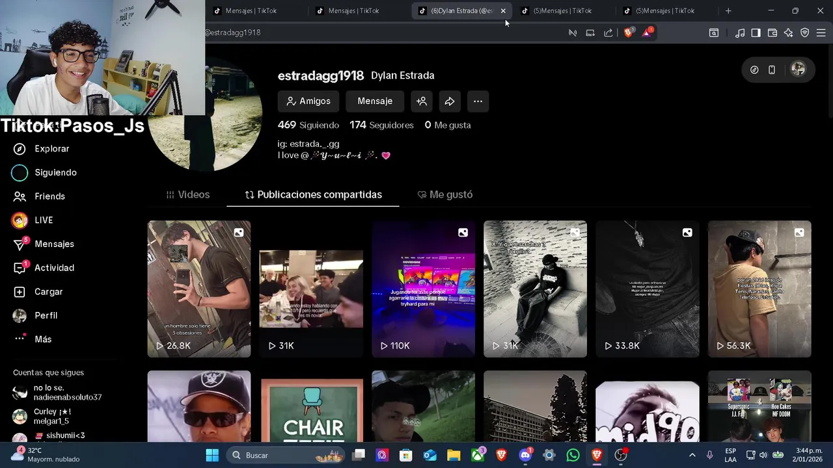This screenshot has height=468, width=833.
Task: Open the Friends section
Action: (40, 196)
